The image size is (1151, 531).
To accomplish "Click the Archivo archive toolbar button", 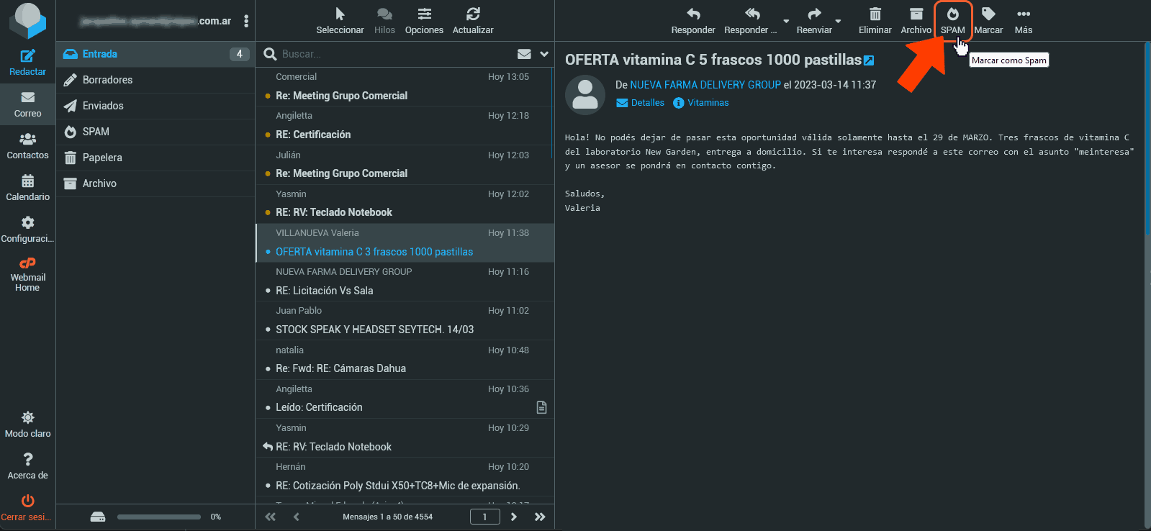I will pyautogui.click(x=916, y=21).
